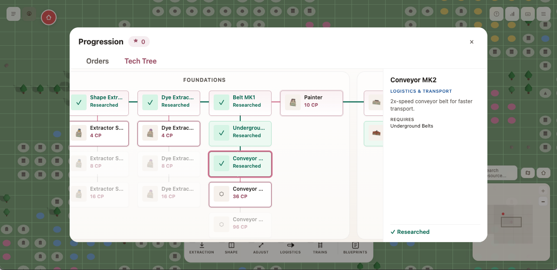Image resolution: width=557 pixels, height=270 pixels.
Task: Select the researched Conveyor node
Action: coord(240,164)
